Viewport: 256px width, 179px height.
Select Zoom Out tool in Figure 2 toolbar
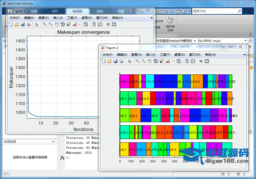coord(144,61)
